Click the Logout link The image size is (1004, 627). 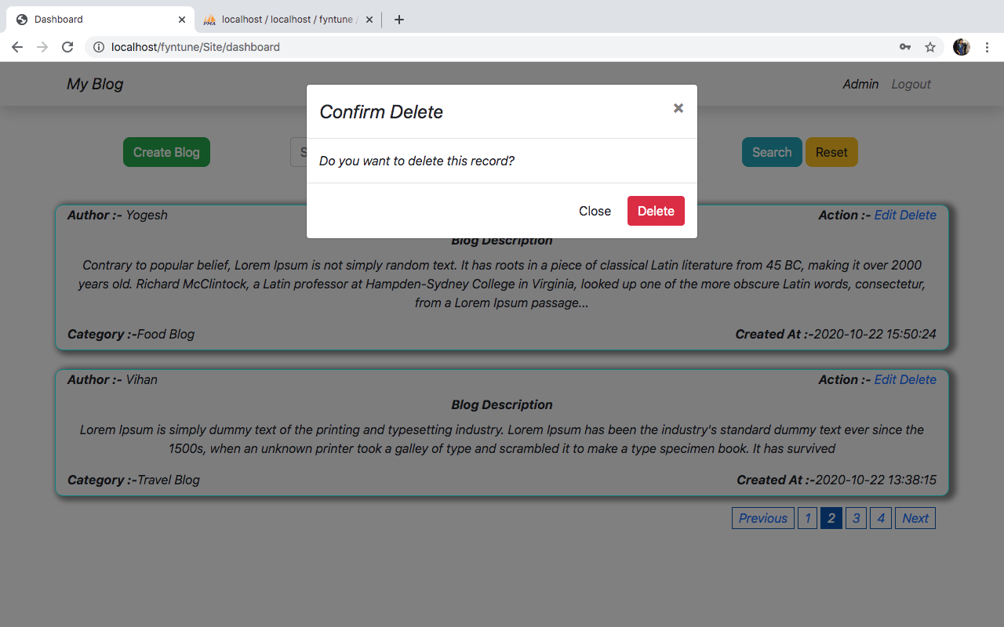click(911, 84)
